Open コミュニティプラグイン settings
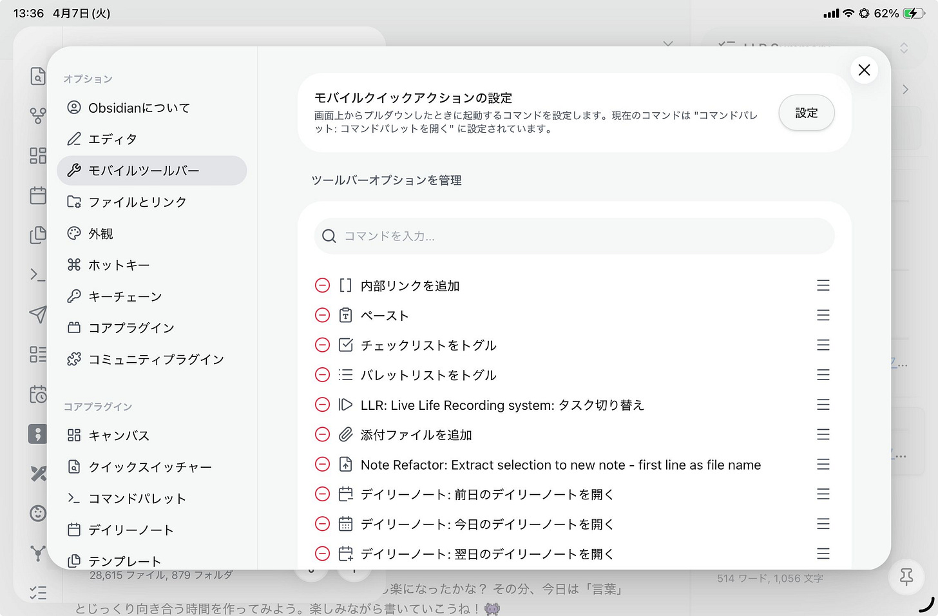 click(x=157, y=359)
